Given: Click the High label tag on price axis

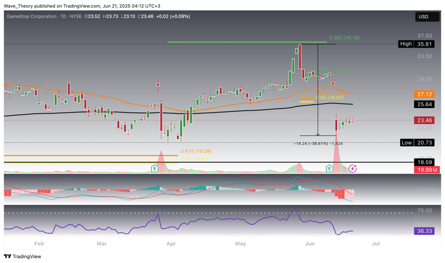Looking at the screenshot, I should tap(406, 44).
